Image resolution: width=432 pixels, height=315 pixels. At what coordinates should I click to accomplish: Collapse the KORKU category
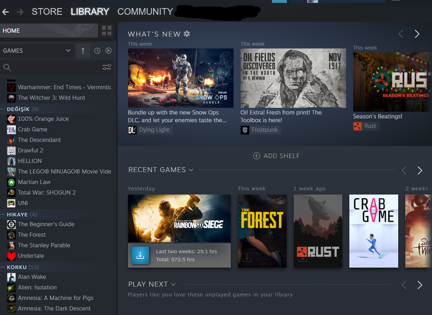(x=3, y=267)
